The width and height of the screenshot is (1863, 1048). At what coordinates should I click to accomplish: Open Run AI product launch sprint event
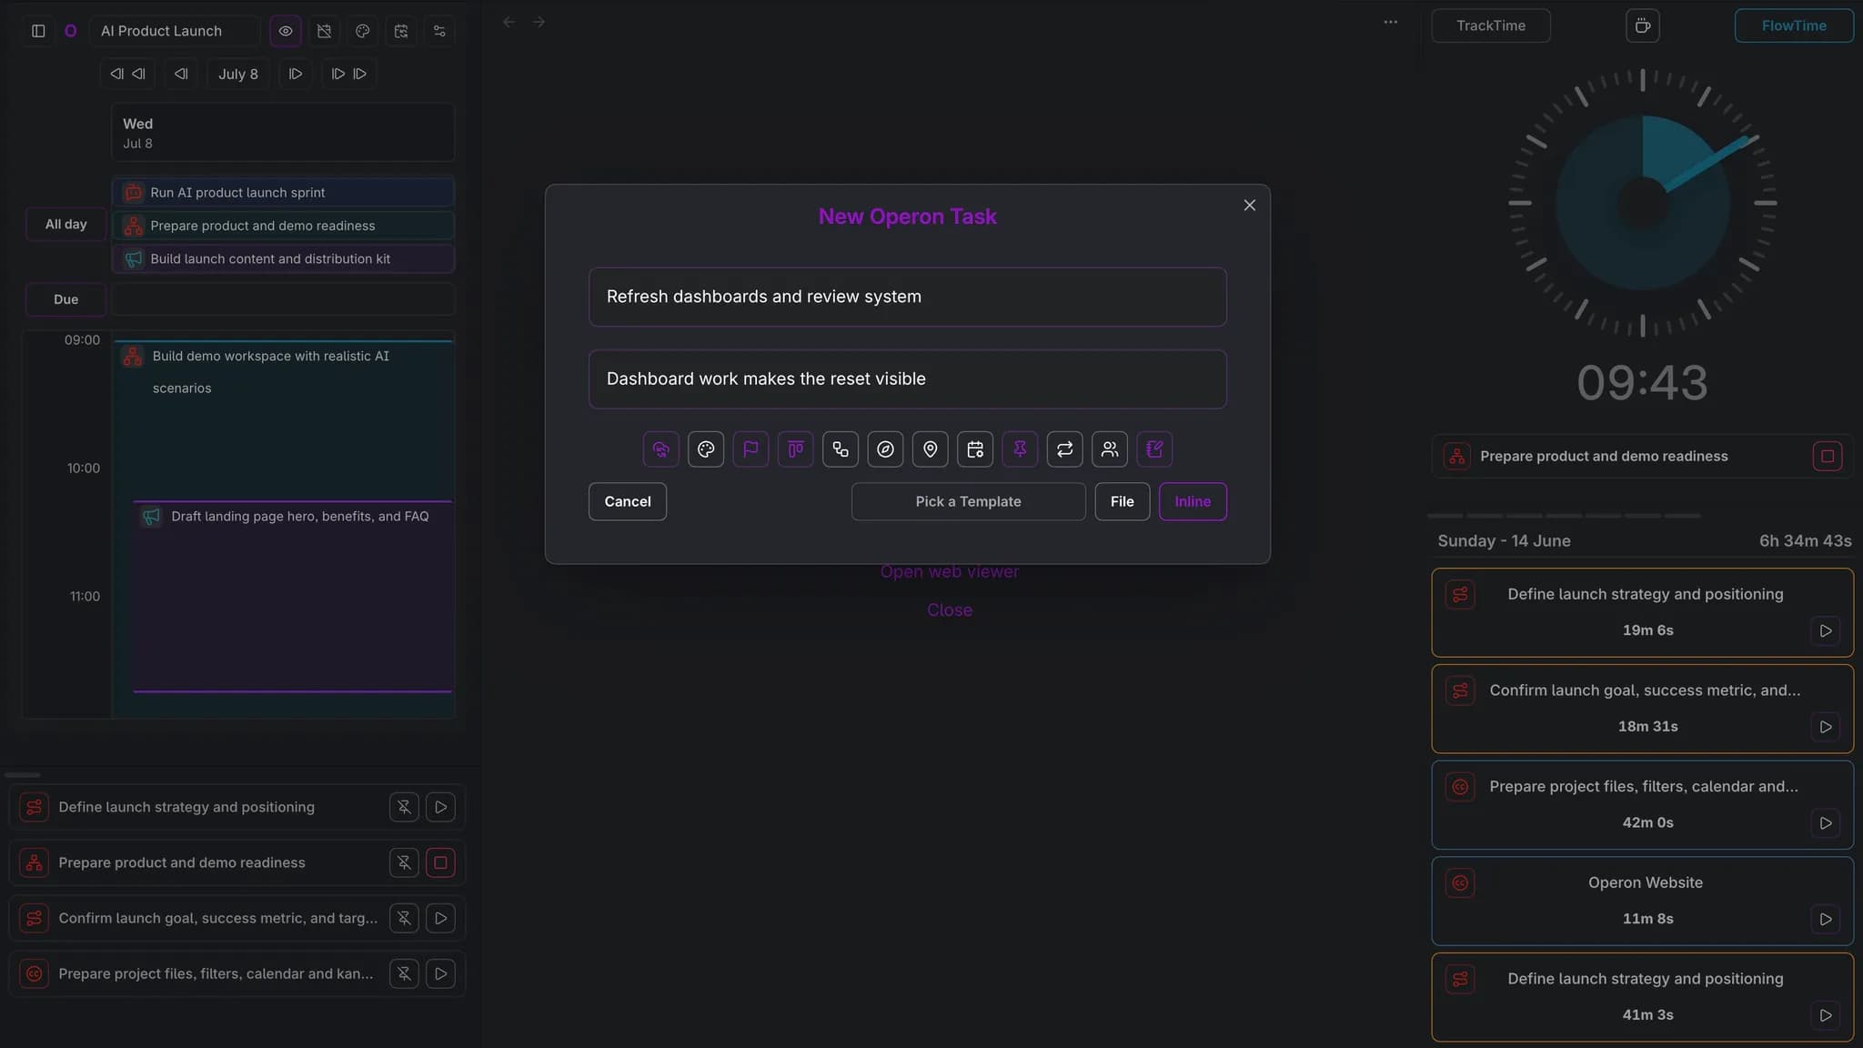(283, 192)
